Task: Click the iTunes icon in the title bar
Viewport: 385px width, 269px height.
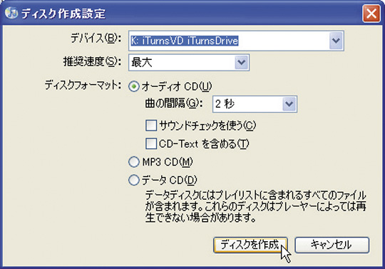Action: 11,13
